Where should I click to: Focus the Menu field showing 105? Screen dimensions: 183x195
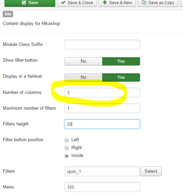point(102,187)
